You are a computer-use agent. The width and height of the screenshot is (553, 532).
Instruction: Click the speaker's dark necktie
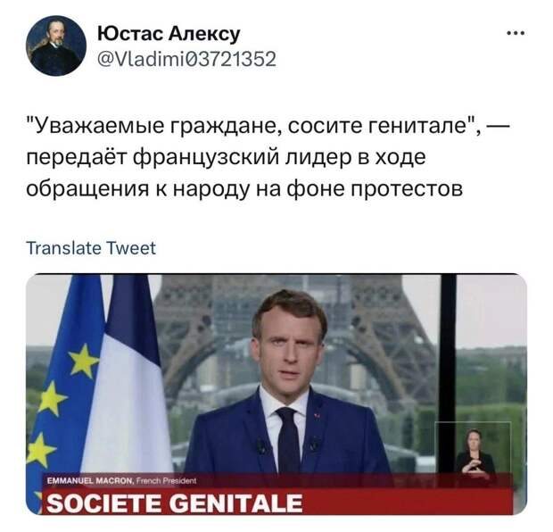pyautogui.click(x=288, y=437)
